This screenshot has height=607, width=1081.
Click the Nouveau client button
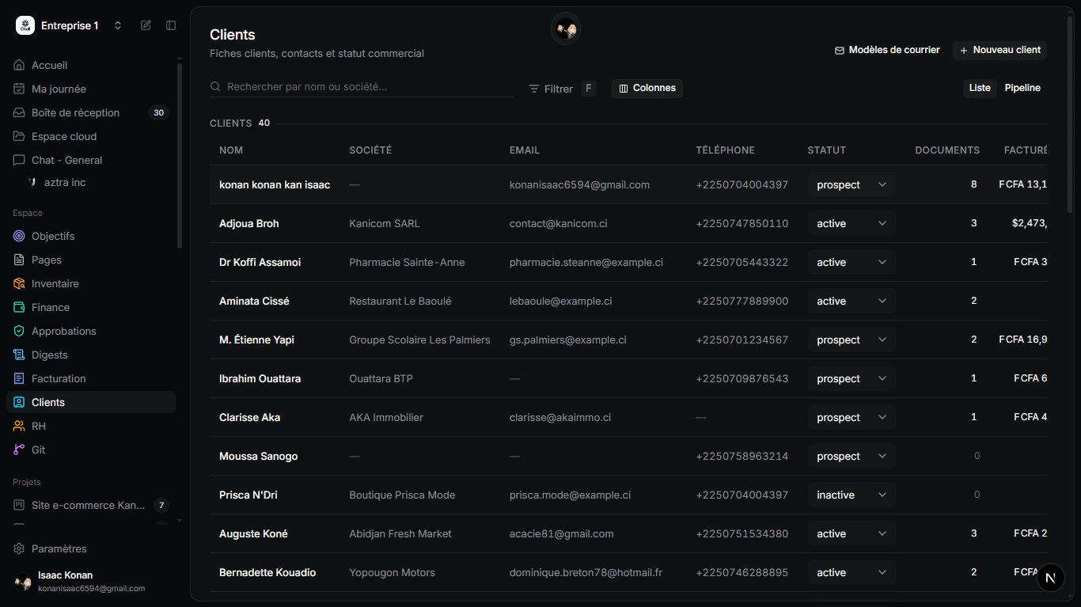1000,50
